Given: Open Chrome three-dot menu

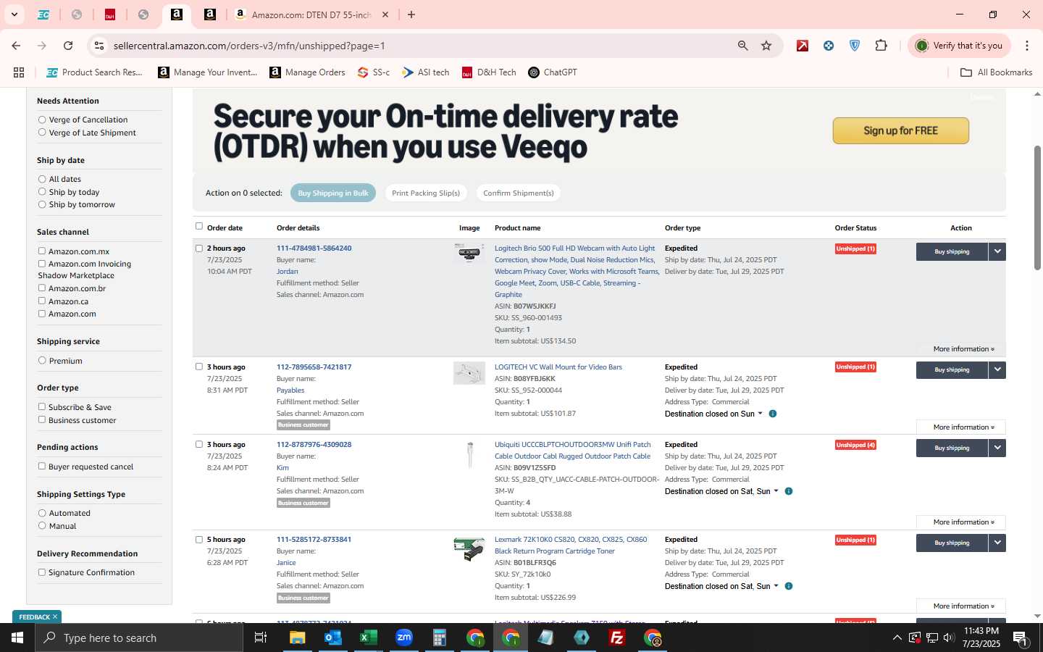Looking at the screenshot, I should (1027, 46).
